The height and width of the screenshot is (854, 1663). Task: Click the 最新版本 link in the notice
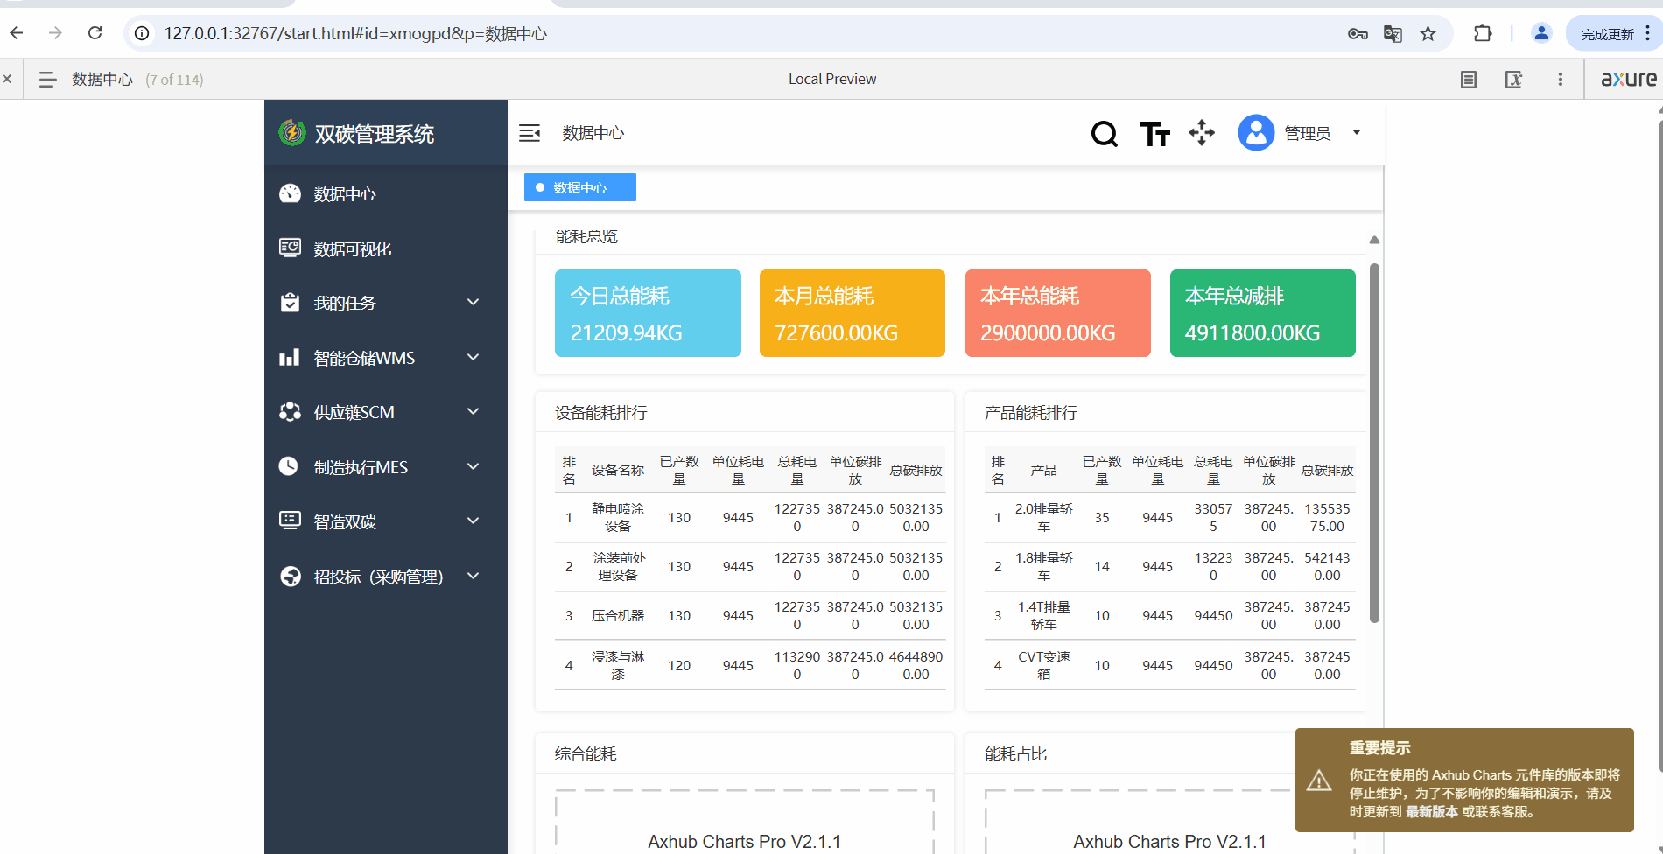(1432, 812)
